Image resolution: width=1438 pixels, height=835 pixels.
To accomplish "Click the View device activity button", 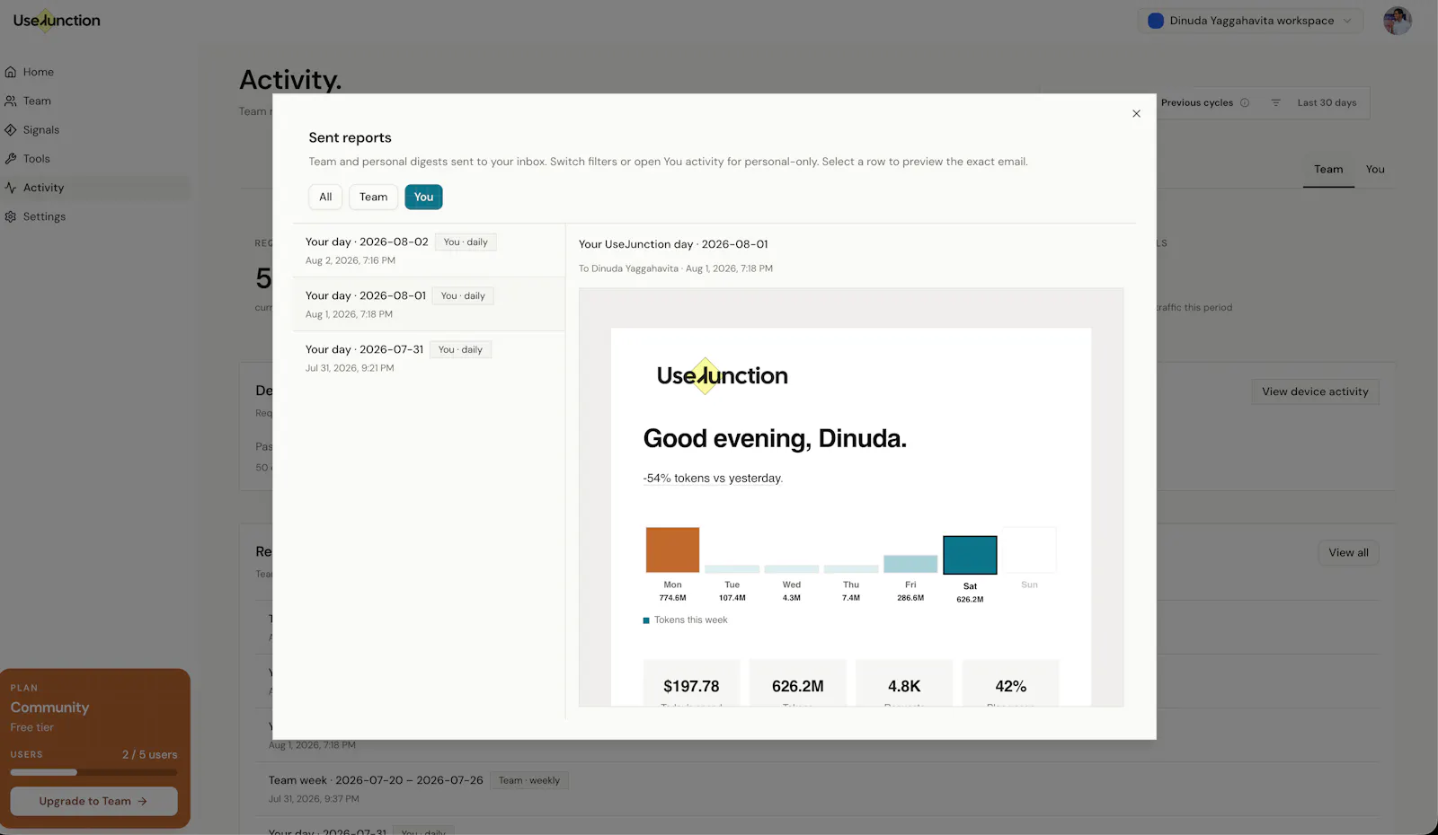I will point(1315,391).
